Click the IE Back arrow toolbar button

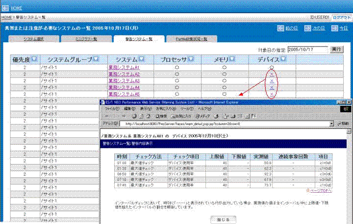click(x=111, y=116)
